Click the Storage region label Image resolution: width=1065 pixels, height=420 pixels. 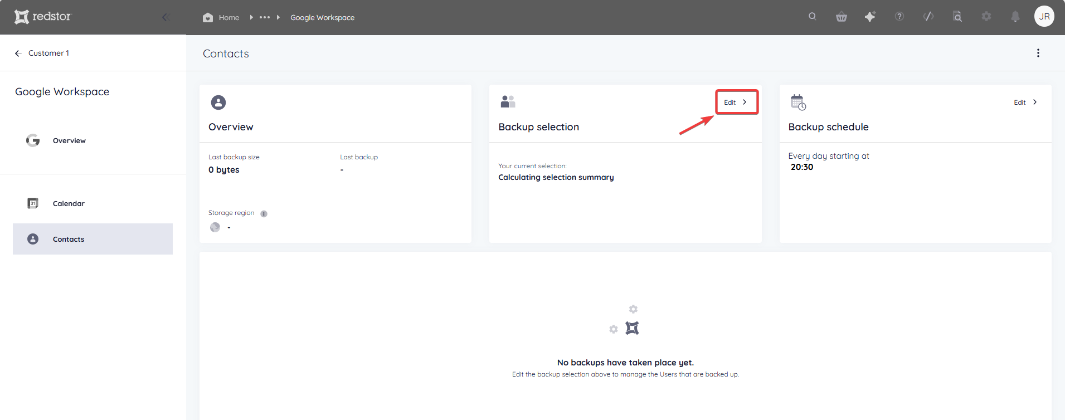pos(231,213)
